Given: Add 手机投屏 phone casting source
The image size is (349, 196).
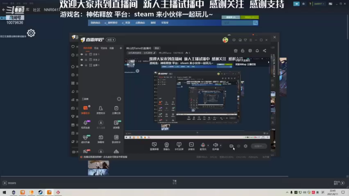Looking at the screenshot, I should click(179, 146).
